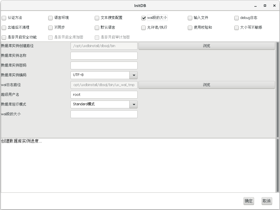Click the form panel vertical scrollbar
The image size is (280, 210).
[277, 89]
